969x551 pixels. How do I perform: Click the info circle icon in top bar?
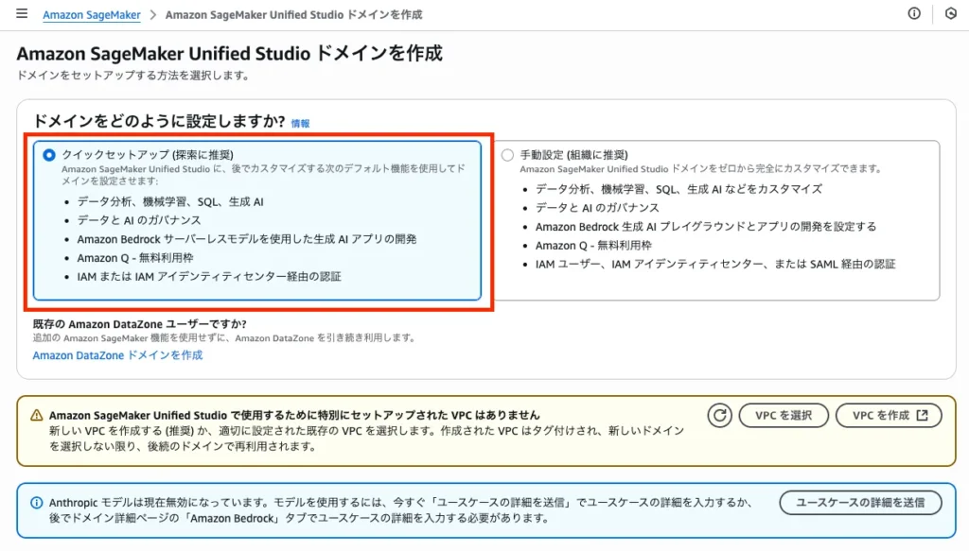914,14
